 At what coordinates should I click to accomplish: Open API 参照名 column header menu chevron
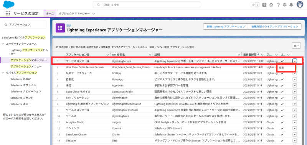[150, 55]
